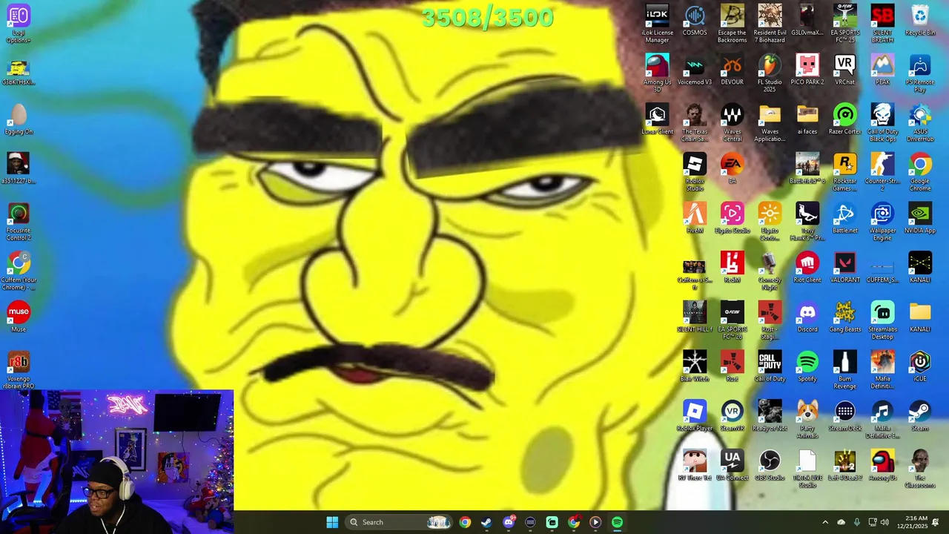
Task: Select the PEAK game icon
Action: pos(882,70)
